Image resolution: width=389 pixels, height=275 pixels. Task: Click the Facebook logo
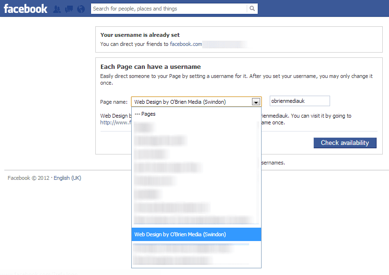point(25,9)
